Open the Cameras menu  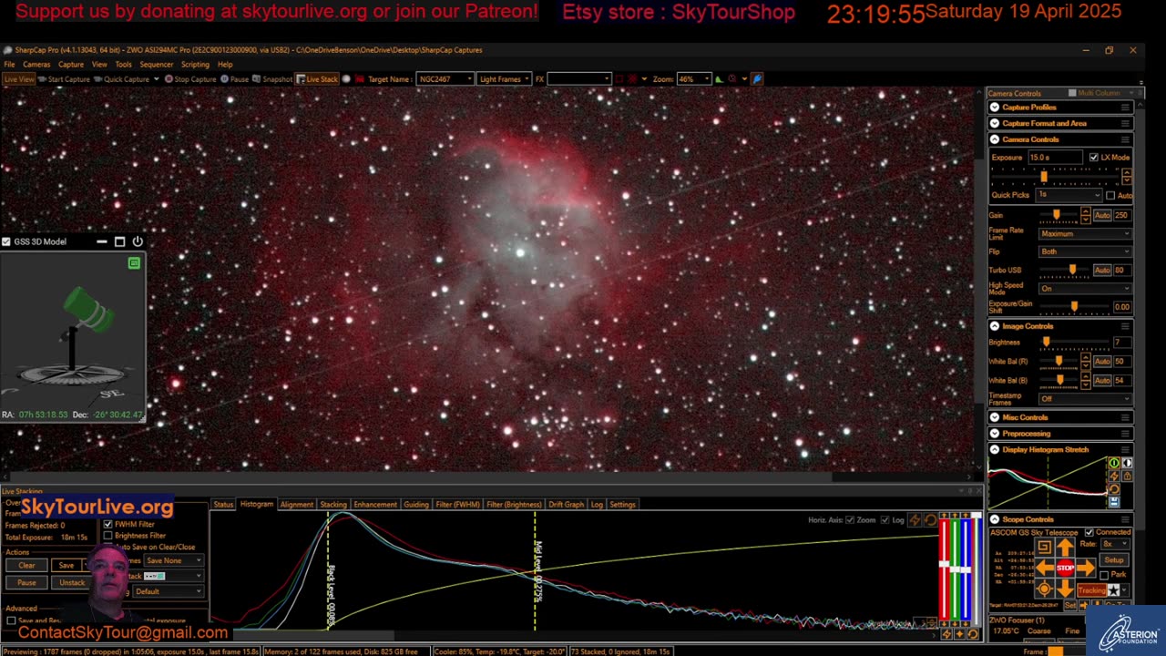click(x=36, y=65)
